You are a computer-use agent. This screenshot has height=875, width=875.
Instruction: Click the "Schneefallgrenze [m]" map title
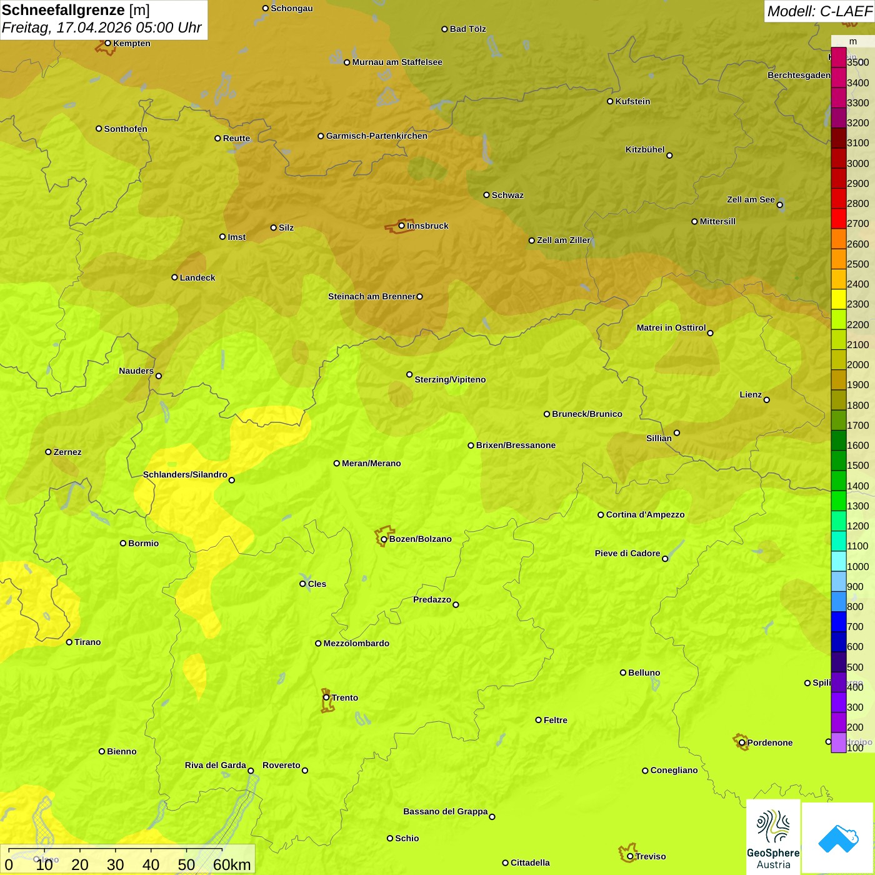[x=76, y=10]
